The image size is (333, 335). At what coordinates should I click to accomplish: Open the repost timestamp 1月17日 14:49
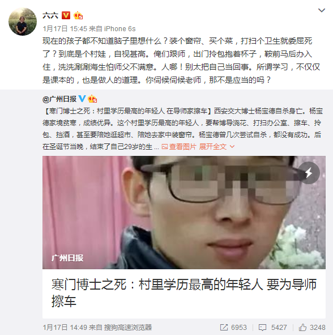65,327
